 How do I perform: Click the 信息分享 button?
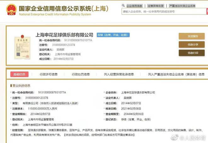click(x=192, y=45)
